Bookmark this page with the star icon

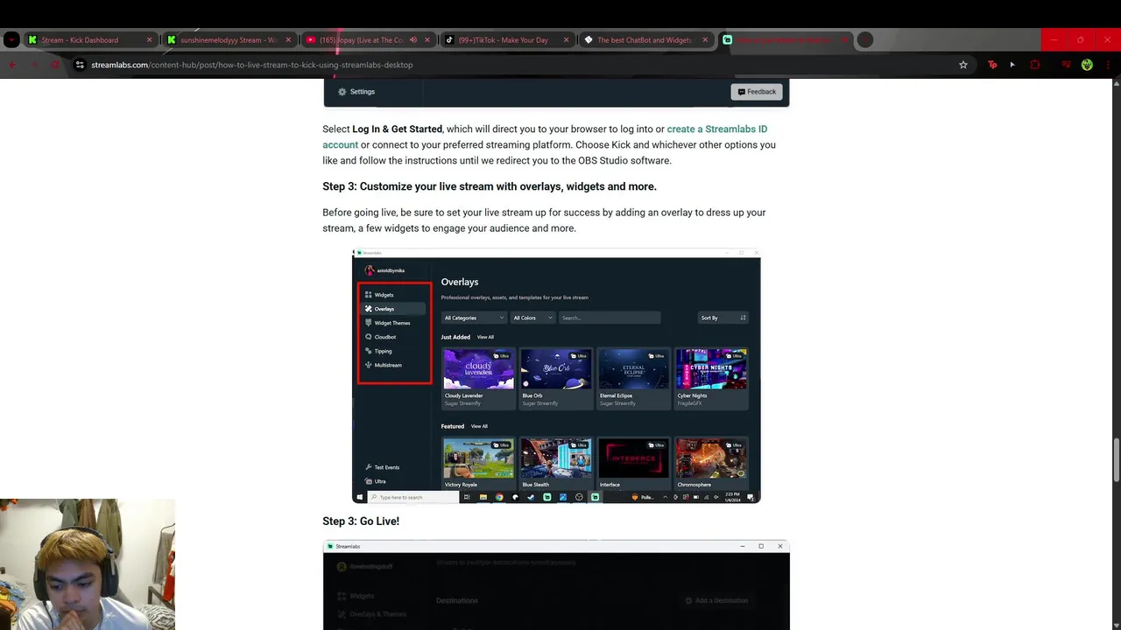click(963, 65)
